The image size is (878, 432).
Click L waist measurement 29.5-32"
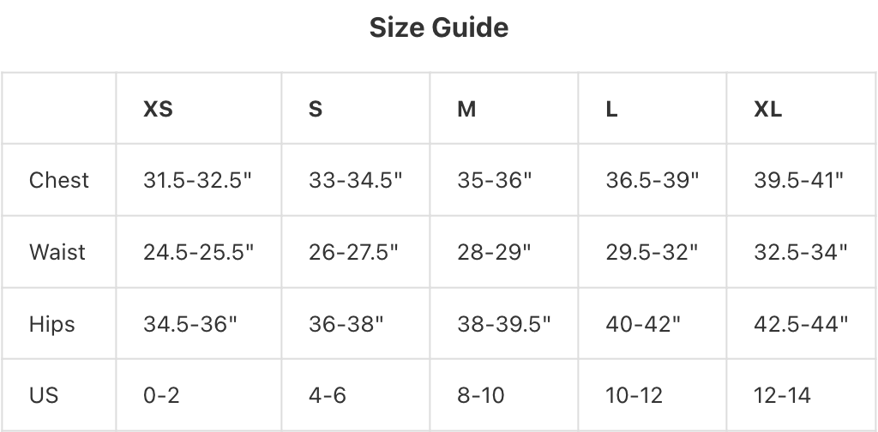(652, 252)
